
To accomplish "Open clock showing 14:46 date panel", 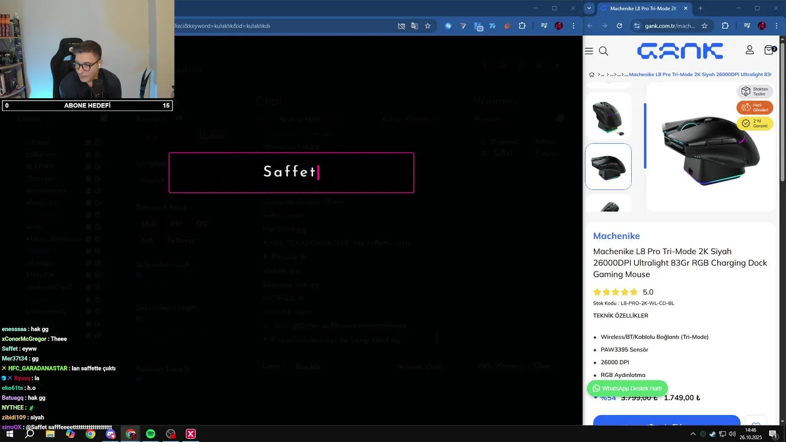I will pos(750,434).
